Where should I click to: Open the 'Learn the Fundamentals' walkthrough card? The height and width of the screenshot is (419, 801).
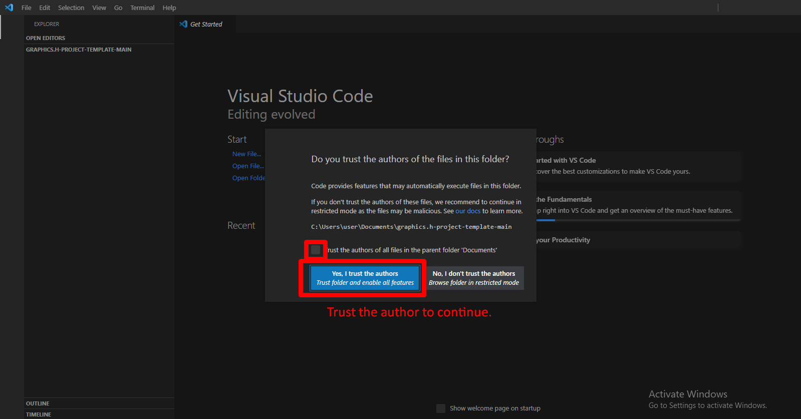click(x=639, y=206)
